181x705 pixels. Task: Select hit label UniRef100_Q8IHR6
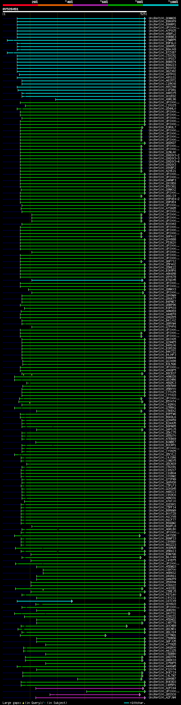(x=162, y=380)
